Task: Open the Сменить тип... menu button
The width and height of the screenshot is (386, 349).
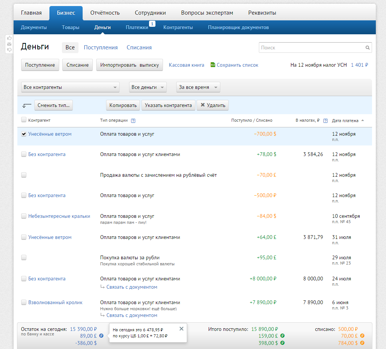Action: 54,105
